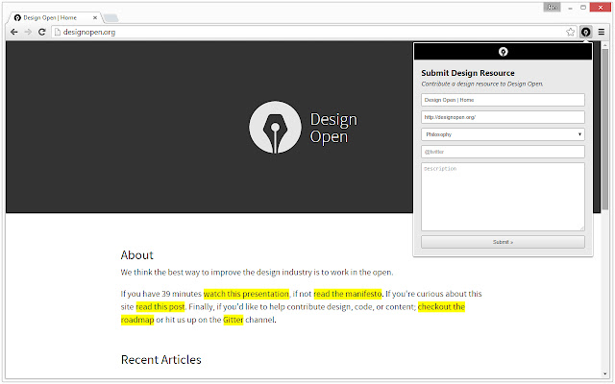615x384 pixels.
Task: Click into the description text area
Action: (503, 196)
